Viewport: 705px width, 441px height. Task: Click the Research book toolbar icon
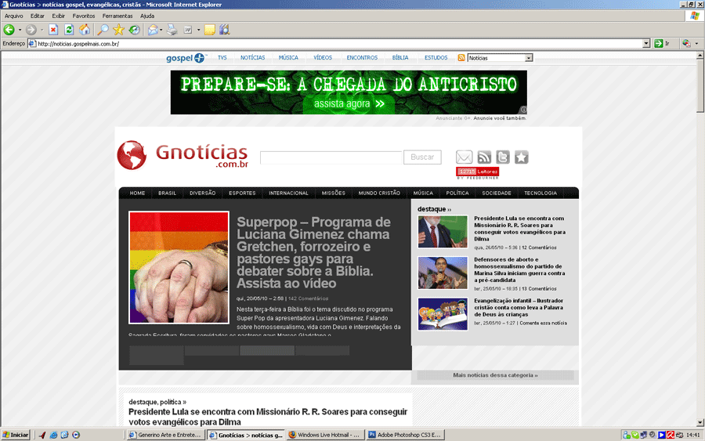[224, 30]
